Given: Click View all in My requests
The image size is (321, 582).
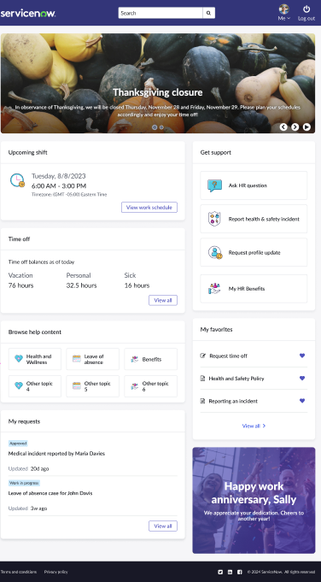Looking at the screenshot, I should click(x=163, y=526).
